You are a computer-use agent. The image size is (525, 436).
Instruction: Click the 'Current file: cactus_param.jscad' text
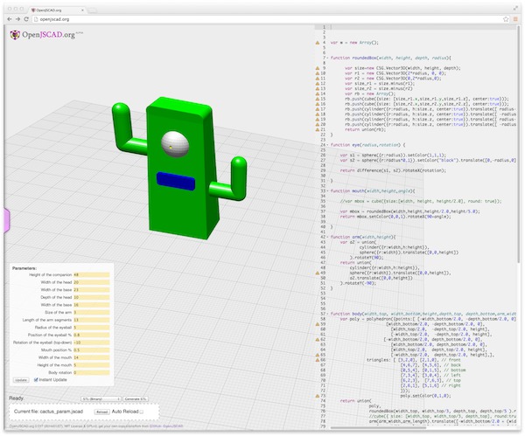click(x=48, y=412)
